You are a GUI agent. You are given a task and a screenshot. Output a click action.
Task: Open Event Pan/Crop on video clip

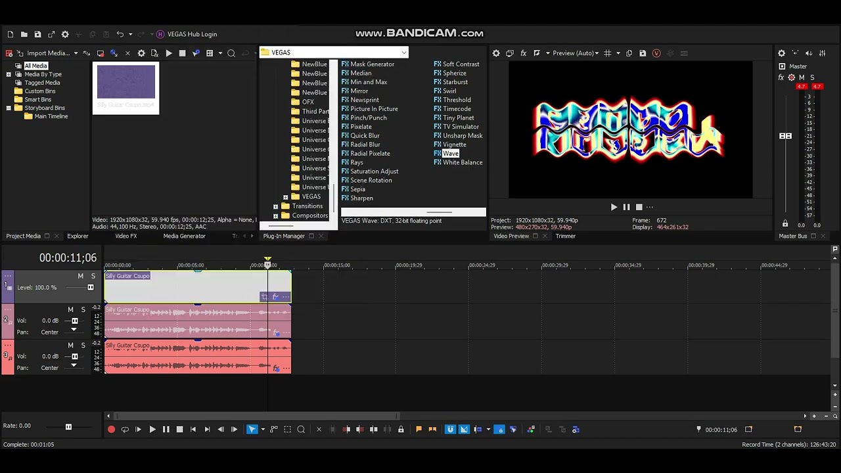264,297
